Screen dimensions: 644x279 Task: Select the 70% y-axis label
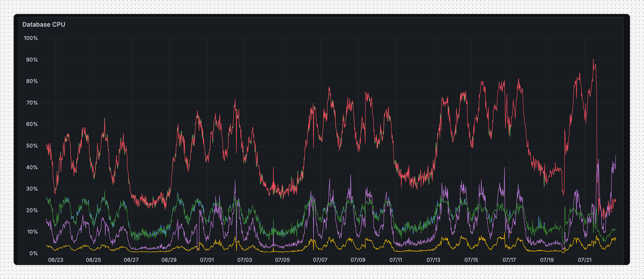click(32, 103)
